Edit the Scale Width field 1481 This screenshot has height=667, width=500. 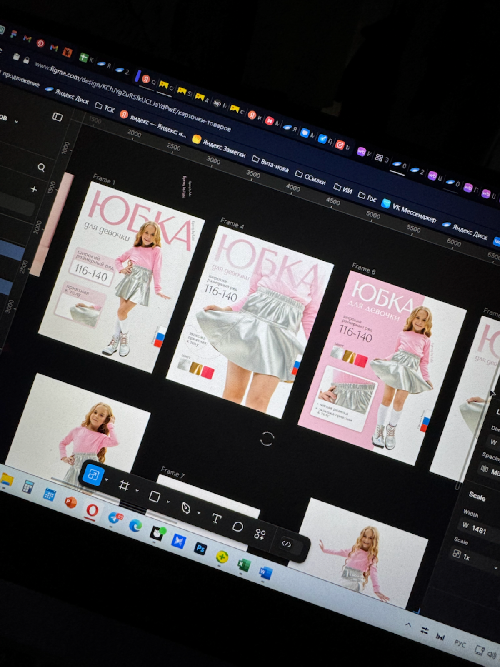479,529
